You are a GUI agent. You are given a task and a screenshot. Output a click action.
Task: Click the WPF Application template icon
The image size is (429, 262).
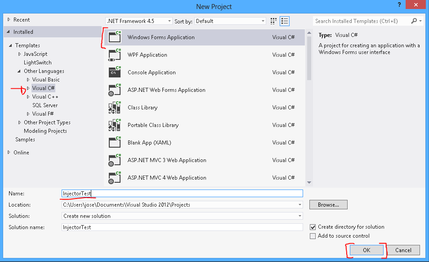tap(115, 55)
